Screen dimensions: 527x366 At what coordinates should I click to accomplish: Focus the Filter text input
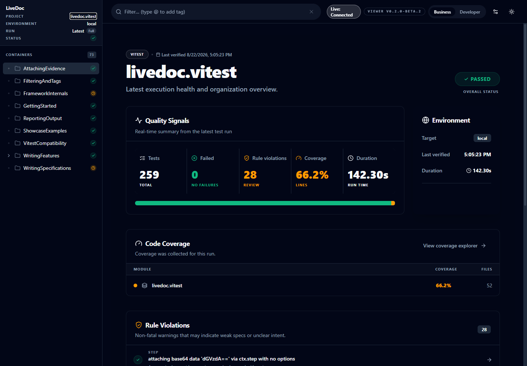click(215, 12)
